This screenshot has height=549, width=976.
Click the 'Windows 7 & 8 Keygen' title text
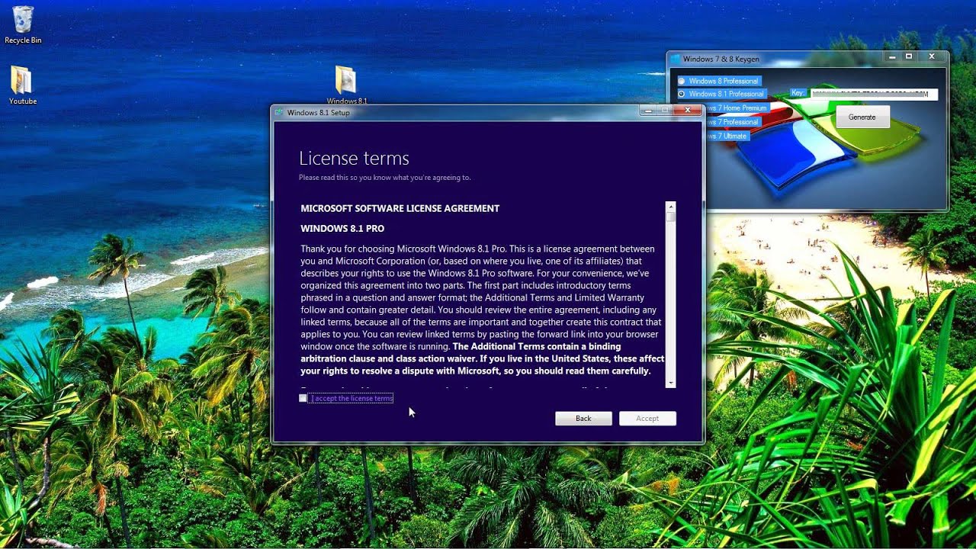coord(721,59)
